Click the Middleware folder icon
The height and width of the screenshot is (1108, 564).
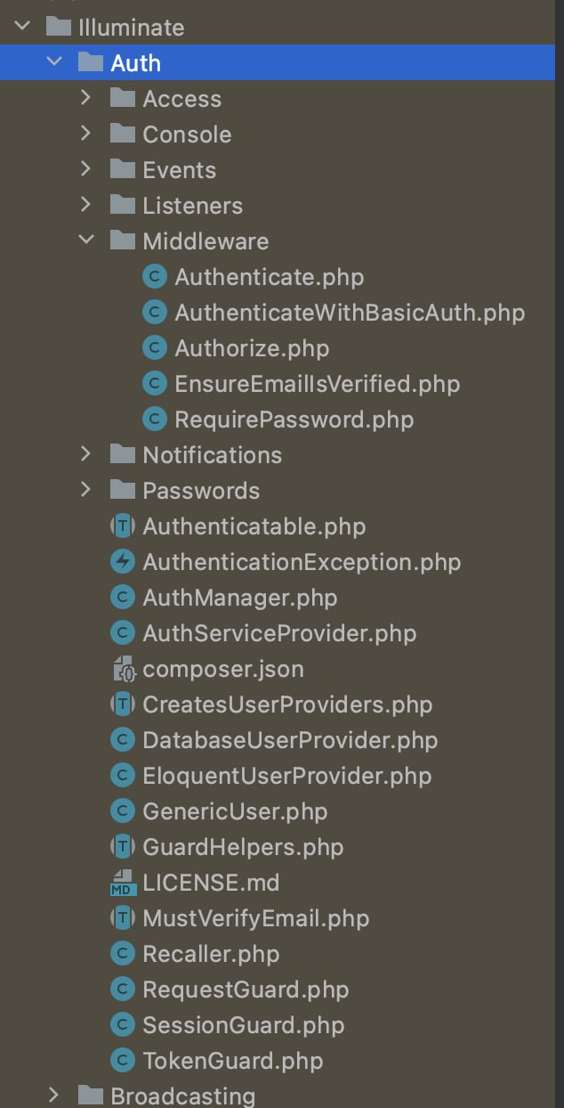[x=122, y=241]
